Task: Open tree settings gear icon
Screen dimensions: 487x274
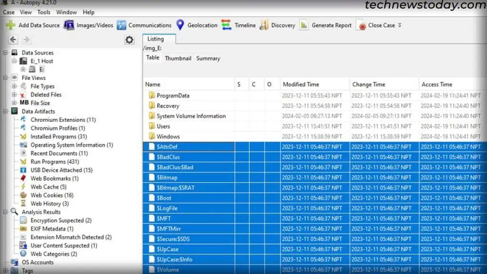Action: [x=129, y=40]
